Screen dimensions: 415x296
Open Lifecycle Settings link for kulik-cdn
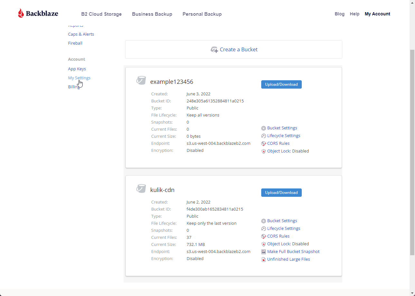[284, 228]
